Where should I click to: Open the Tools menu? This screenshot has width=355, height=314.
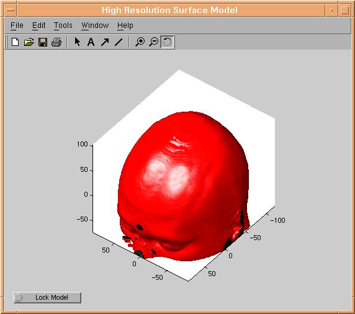click(63, 25)
